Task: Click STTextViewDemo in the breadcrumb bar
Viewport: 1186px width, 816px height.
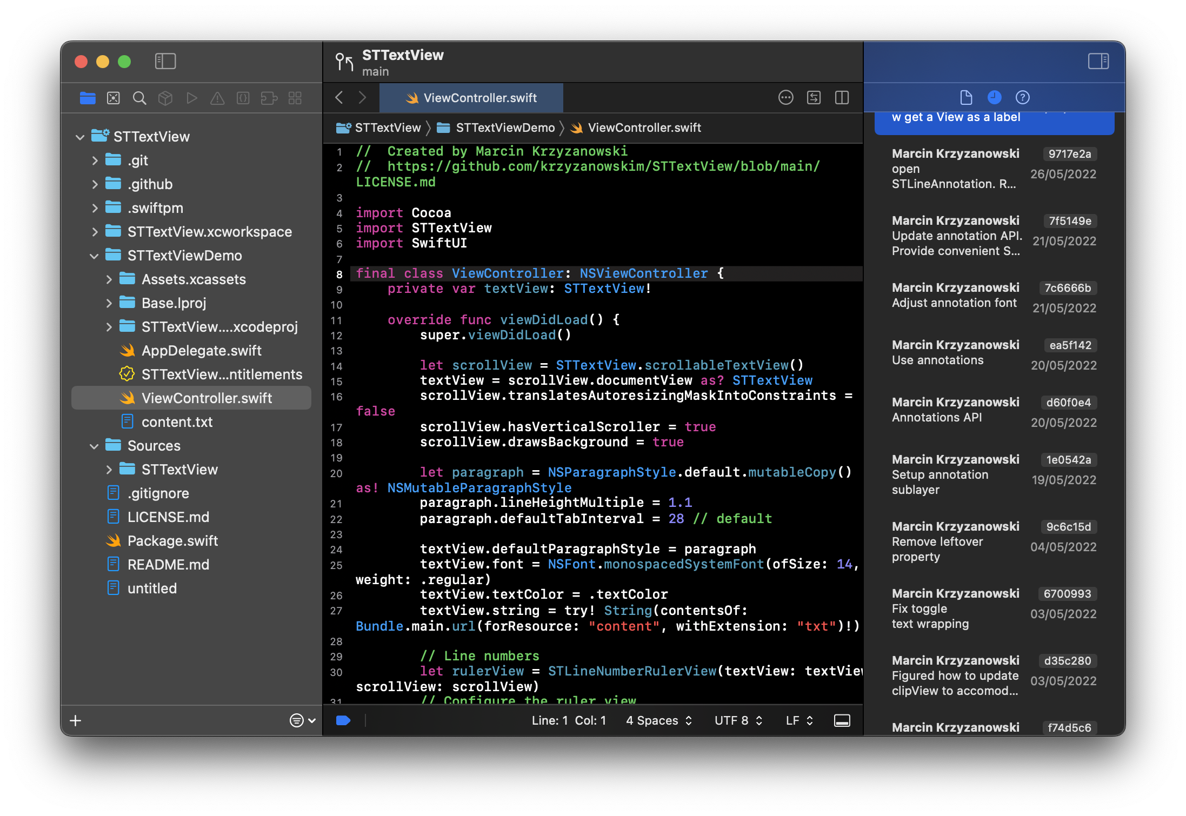Action: (x=496, y=128)
